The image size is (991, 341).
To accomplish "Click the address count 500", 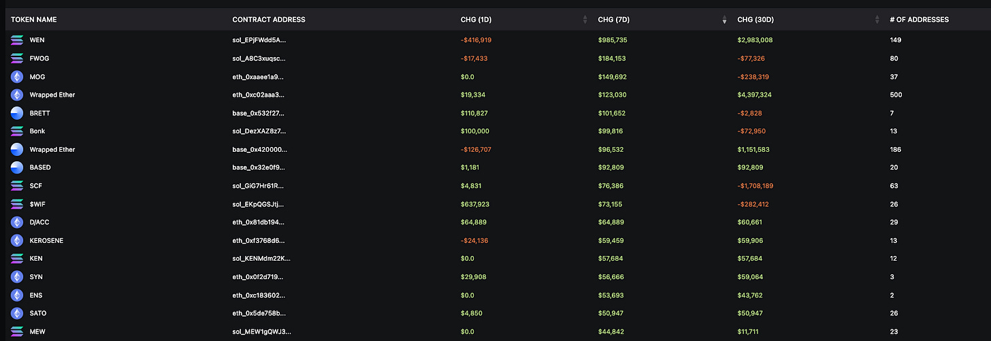I will pos(896,95).
